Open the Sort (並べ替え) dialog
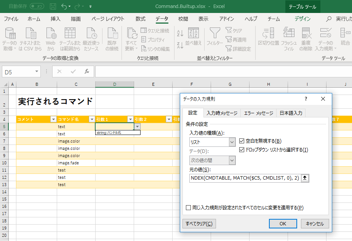352x241 pixels. [x=193, y=37]
